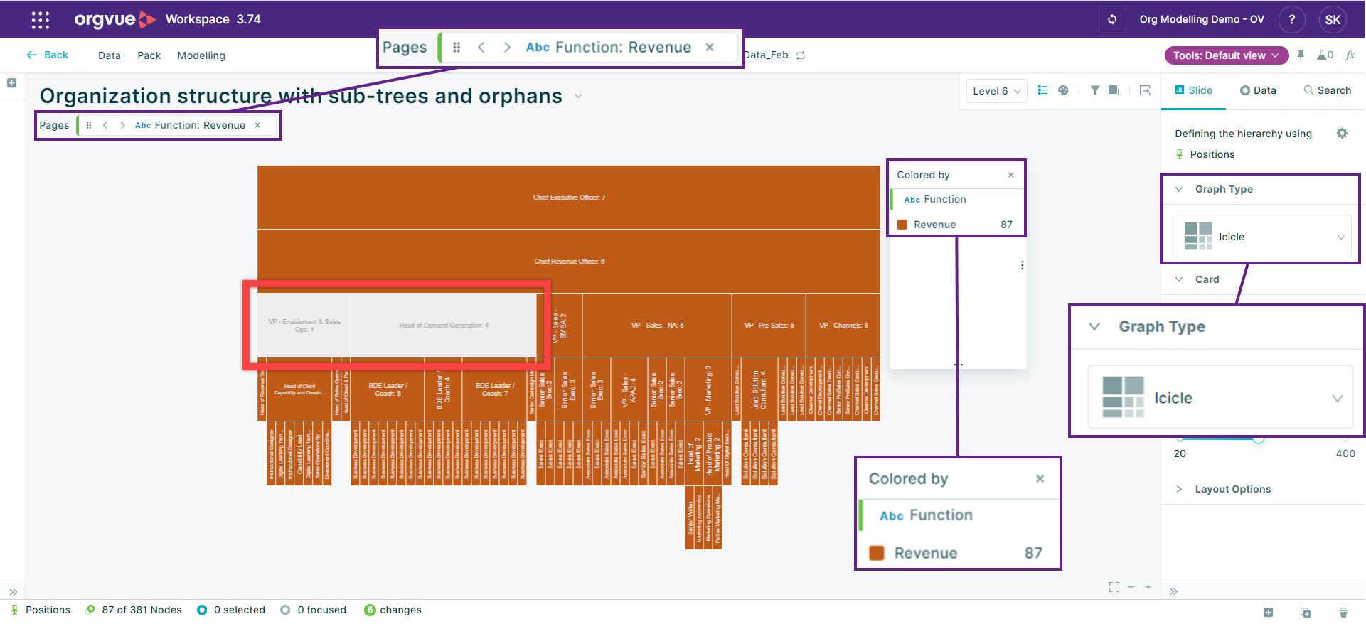Click the export arrow icon in toolbar
The image size is (1366, 624).
tap(1145, 90)
